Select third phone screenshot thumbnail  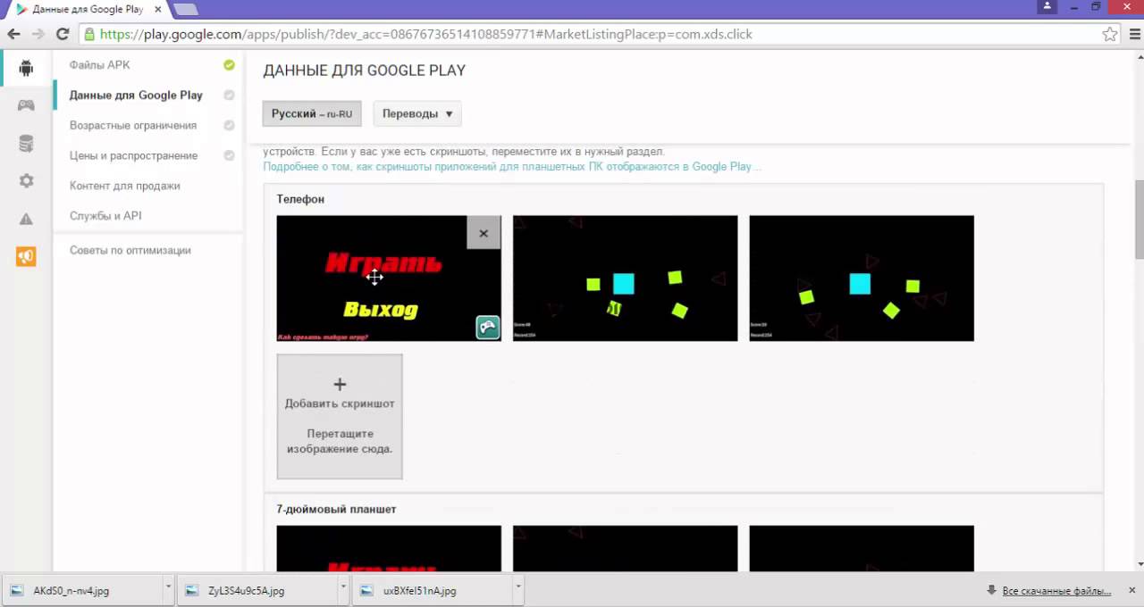tap(862, 279)
